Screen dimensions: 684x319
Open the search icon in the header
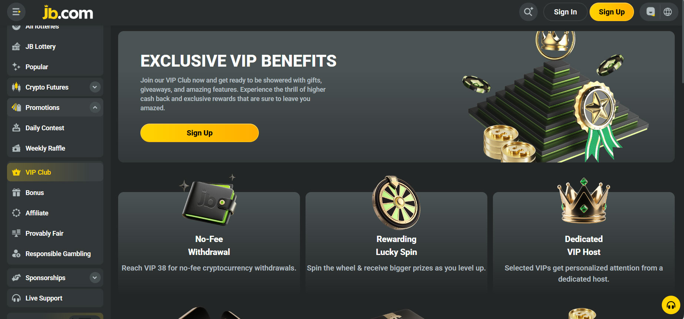click(x=528, y=12)
